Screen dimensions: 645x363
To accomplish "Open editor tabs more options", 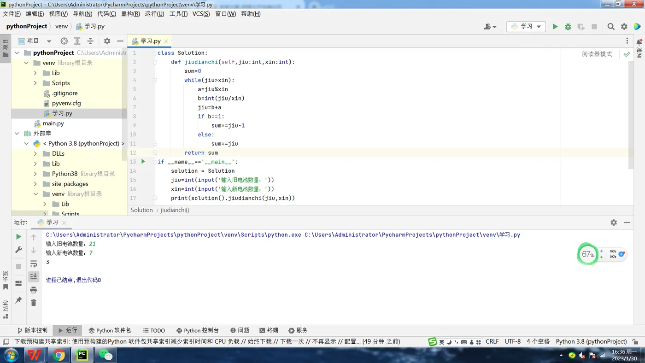I will pyautogui.click(x=627, y=41).
